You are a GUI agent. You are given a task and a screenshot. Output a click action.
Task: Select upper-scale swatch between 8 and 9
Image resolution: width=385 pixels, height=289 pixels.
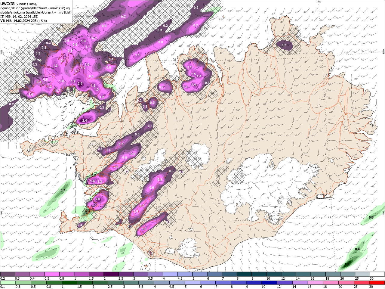tap(244, 274)
